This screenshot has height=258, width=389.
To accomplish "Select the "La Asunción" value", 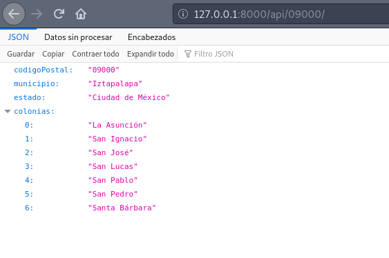I will pos(117,125).
